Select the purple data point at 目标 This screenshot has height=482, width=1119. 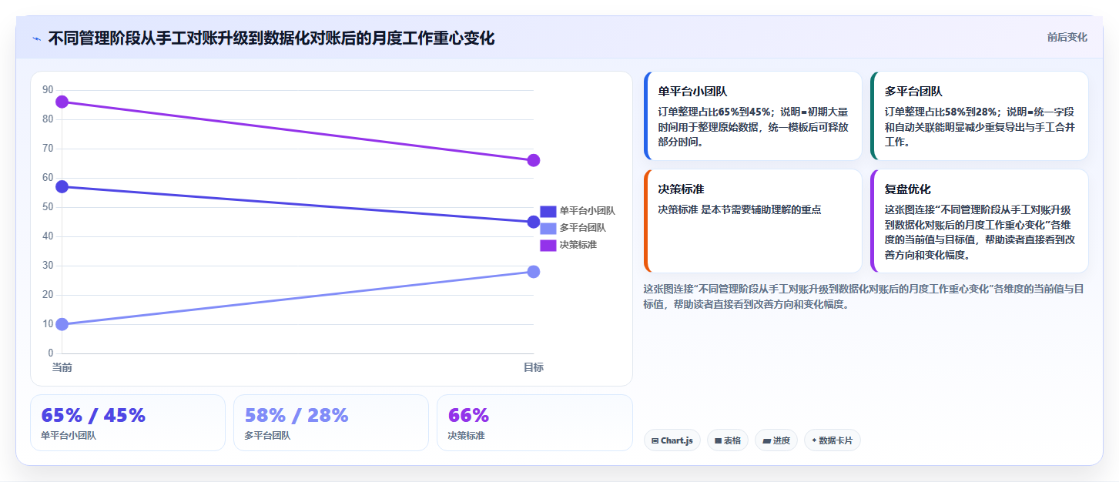[534, 160]
